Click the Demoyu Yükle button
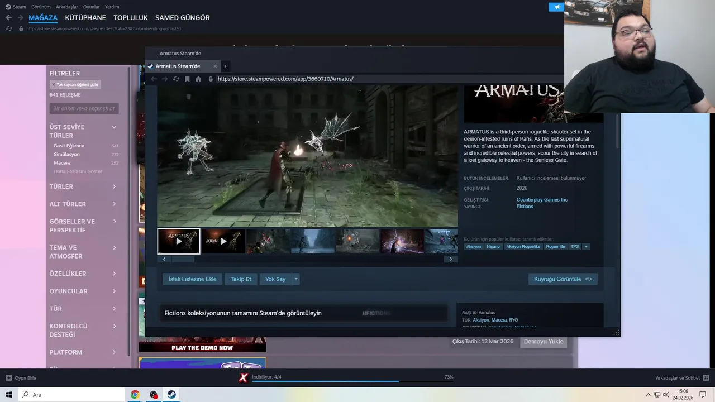 [x=544, y=341]
